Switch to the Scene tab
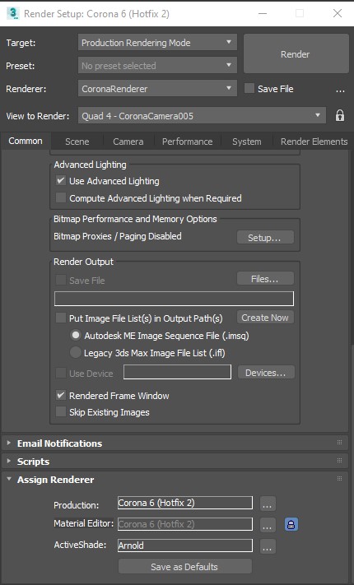The image size is (354, 585). coord(77,142)
